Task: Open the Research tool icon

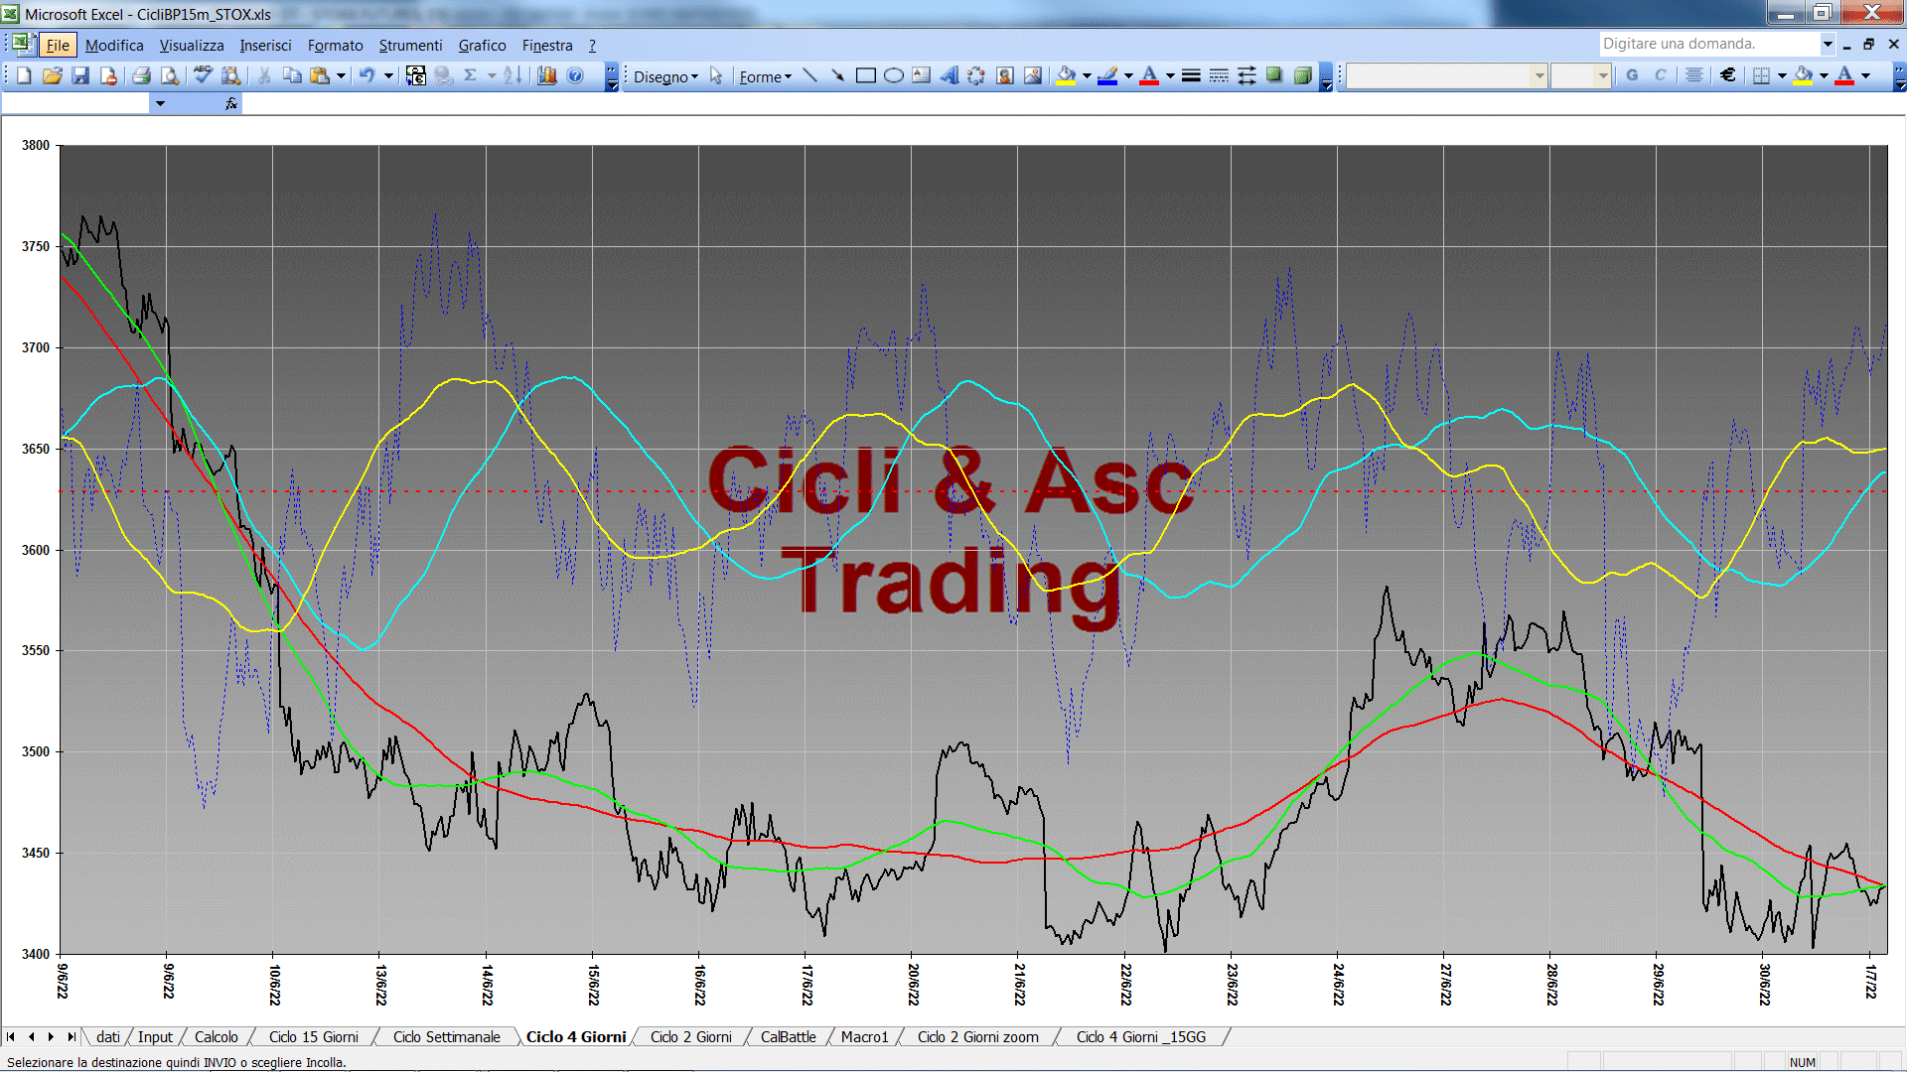Action: (x=231, y=75)
